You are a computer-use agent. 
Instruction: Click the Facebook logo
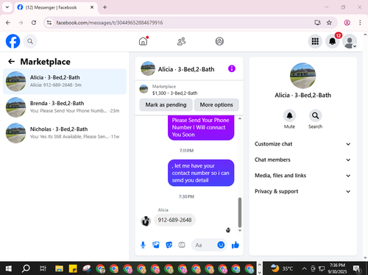pyautogui.click(x=13, y=41)
